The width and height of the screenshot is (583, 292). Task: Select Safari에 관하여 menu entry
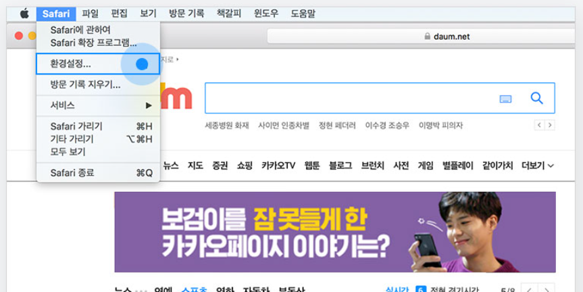(98, 30)
